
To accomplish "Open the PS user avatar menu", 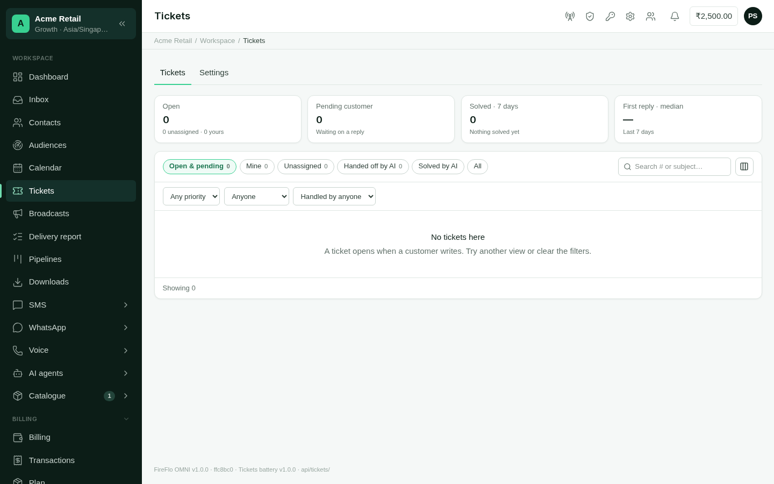I will coord(753,16).
